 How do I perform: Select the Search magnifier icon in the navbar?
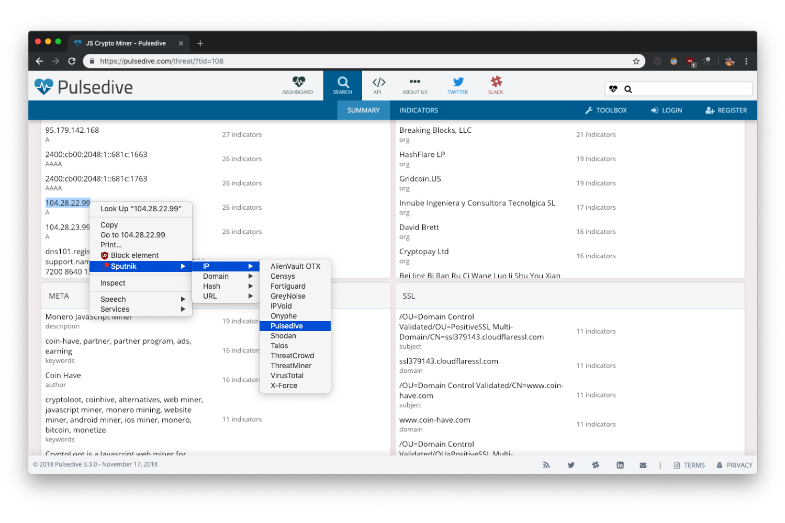click(343, 82)
